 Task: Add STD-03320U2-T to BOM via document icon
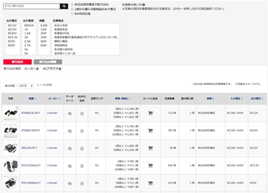[x=82, y=166]
